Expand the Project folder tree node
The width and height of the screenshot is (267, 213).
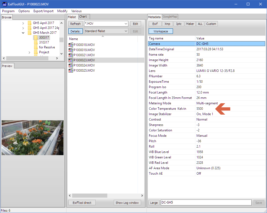tap(29, 52)
